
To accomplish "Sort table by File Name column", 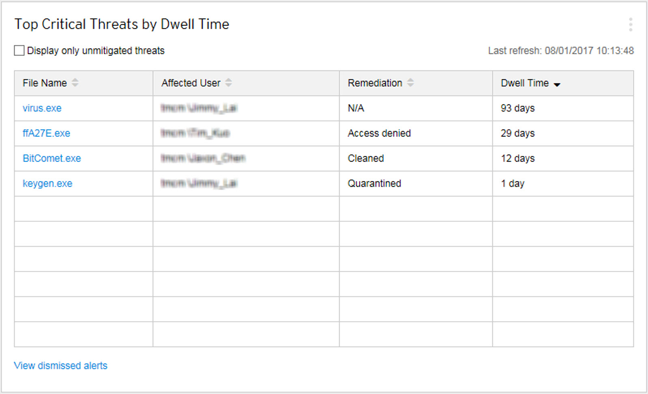I will [75, 83].
